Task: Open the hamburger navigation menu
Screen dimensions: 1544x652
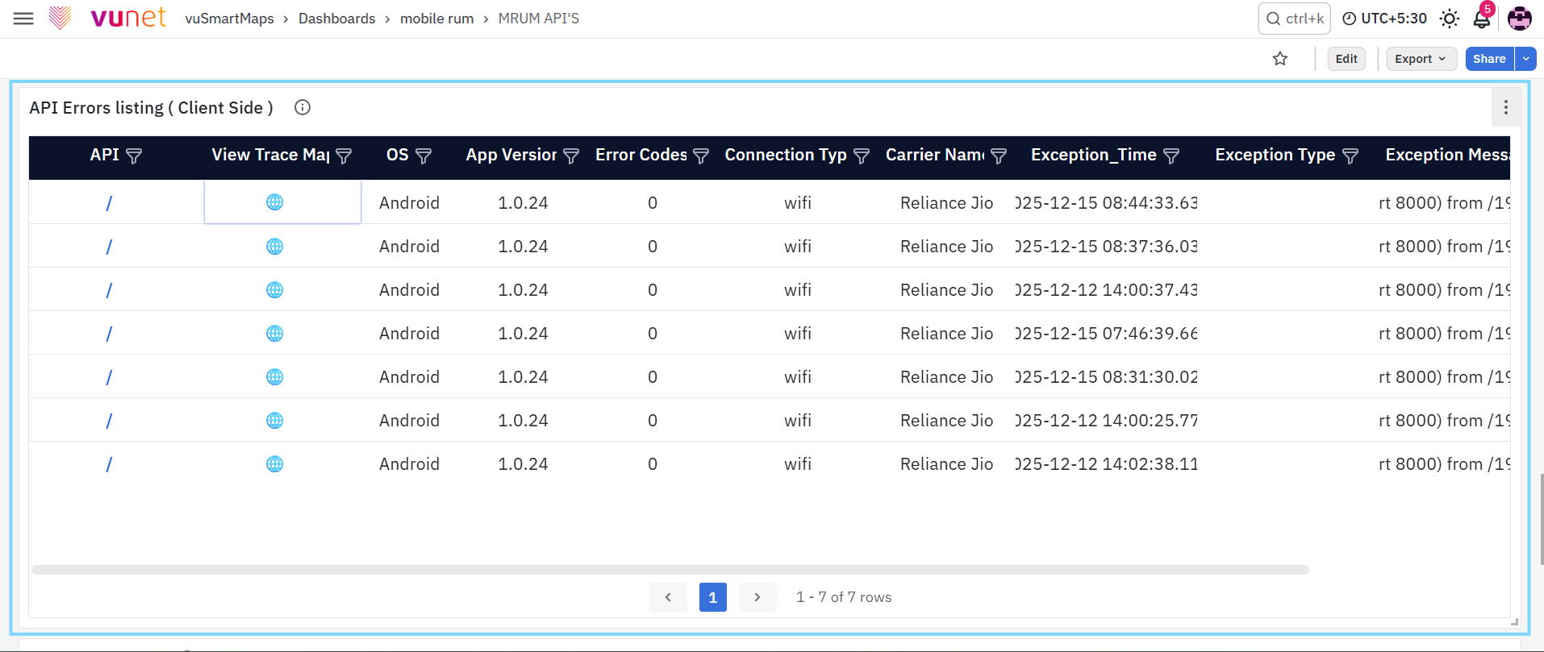Action: (23, 19)
